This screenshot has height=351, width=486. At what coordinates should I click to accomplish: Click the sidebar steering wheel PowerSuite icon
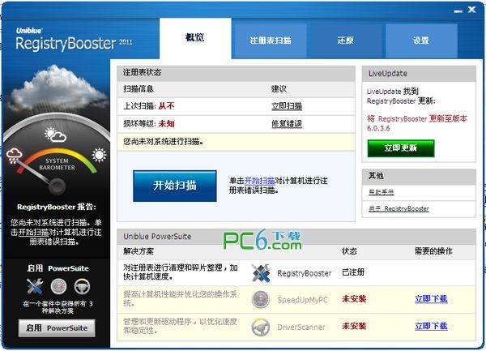point(82,286)
